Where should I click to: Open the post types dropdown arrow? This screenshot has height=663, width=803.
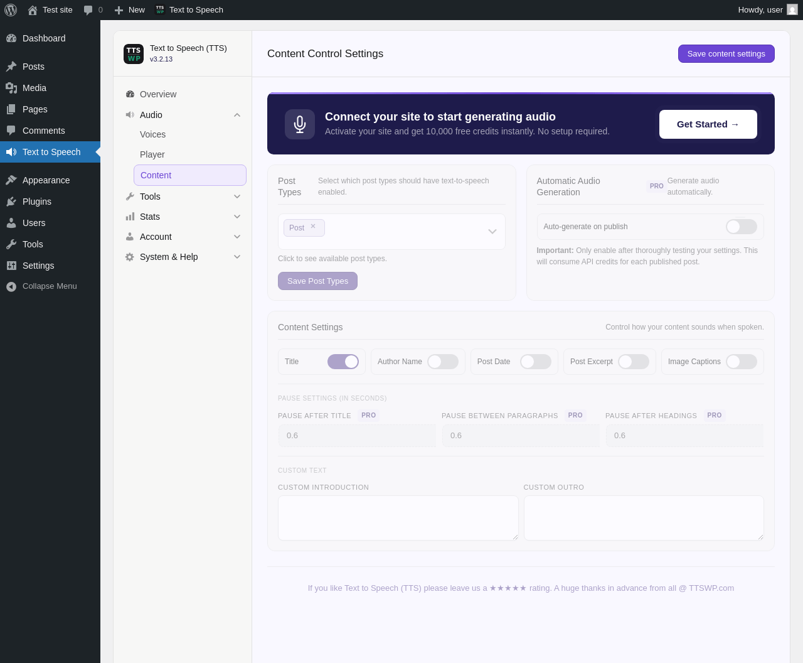[x=492, y=232]
